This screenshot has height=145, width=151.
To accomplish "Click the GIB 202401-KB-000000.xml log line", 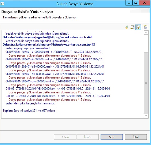I will tap(58, 96).
